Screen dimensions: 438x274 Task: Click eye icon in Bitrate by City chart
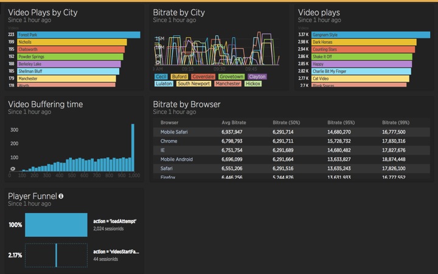click(x=158, y=62)
